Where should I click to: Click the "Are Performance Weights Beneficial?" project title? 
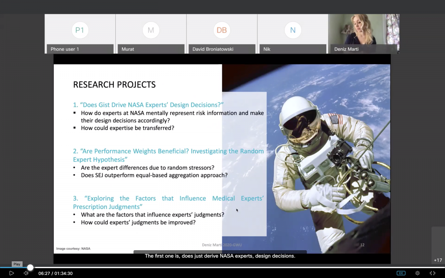(x=168, y=155)
